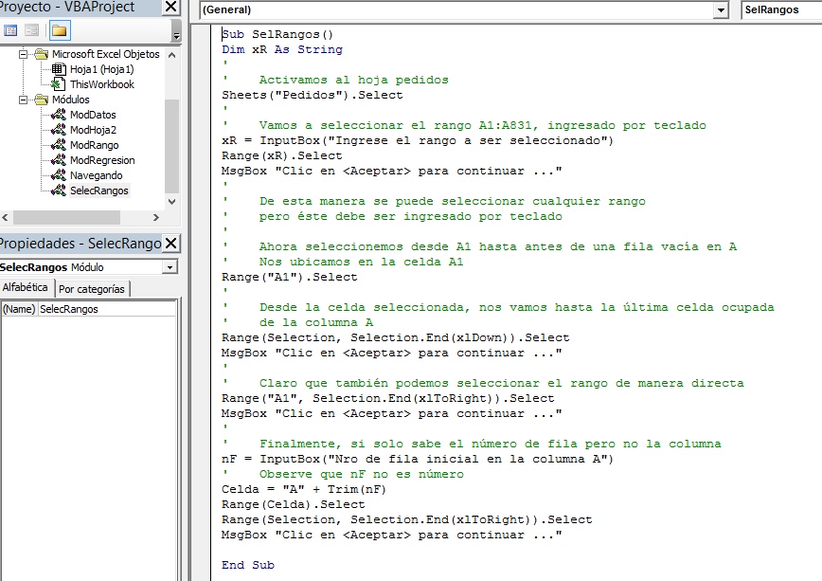
Task: Click the View Object icon in Project toolbar
Action: tap(31, 30)
